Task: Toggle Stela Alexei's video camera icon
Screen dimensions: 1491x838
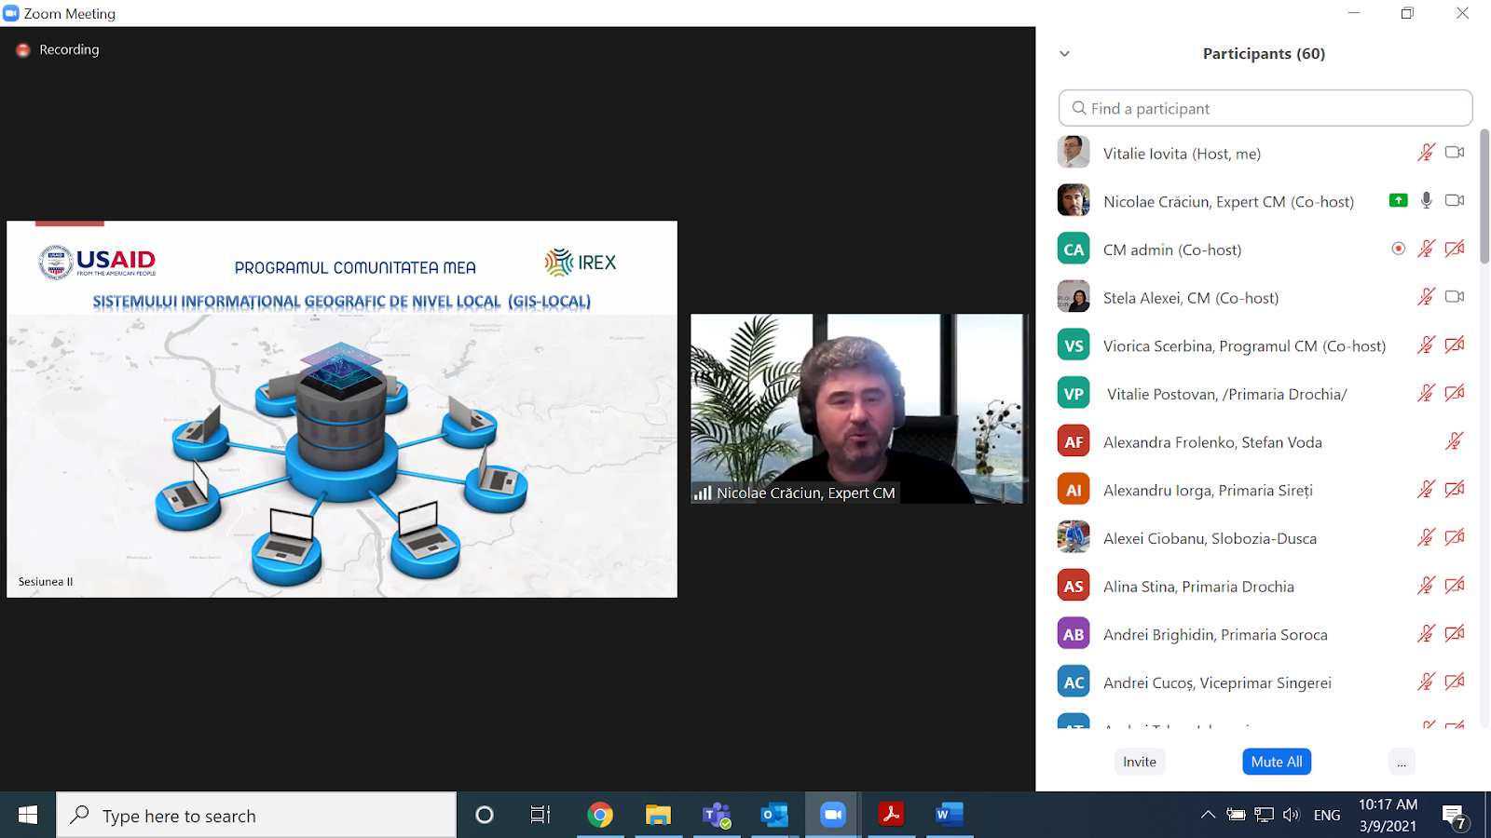Action: pos(1454,297)
